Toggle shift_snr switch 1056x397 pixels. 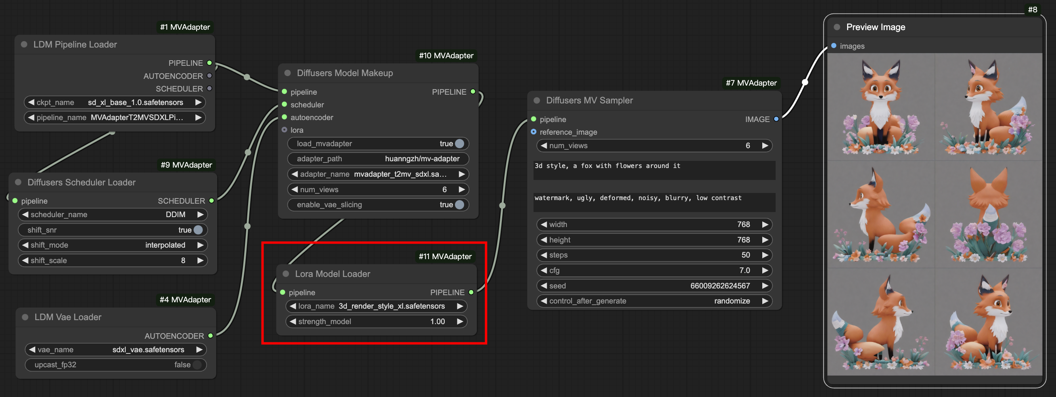[x=198, y=230]
